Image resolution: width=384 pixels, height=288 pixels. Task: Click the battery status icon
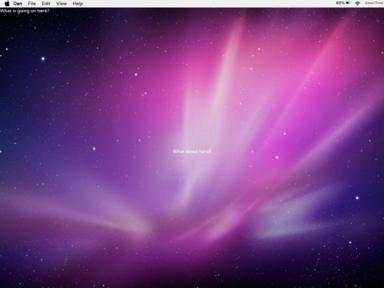pyautogui.click(x=348, y=3)
